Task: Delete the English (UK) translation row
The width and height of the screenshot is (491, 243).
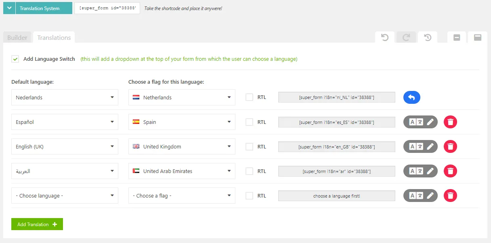Action: pos(450,146)
